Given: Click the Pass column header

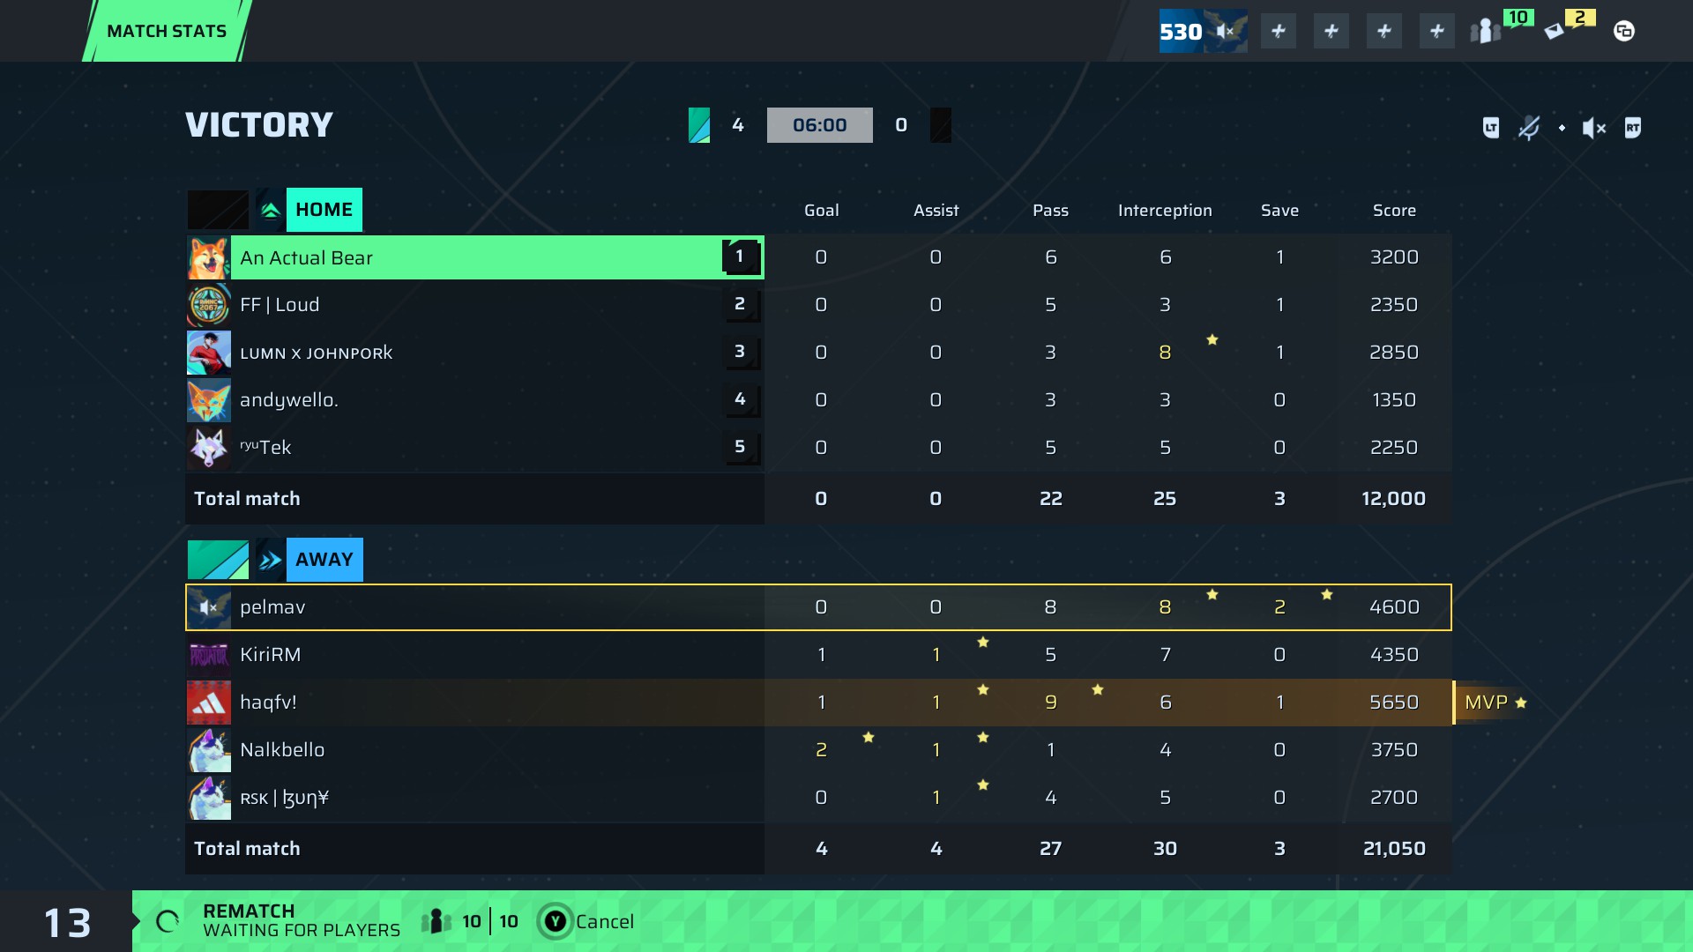Looking at the screenshot, I should tap(1050, 211).
